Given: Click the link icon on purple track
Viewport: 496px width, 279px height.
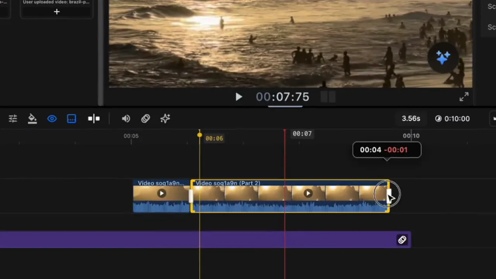Looking at the screenshot, I should click(402, 240).
